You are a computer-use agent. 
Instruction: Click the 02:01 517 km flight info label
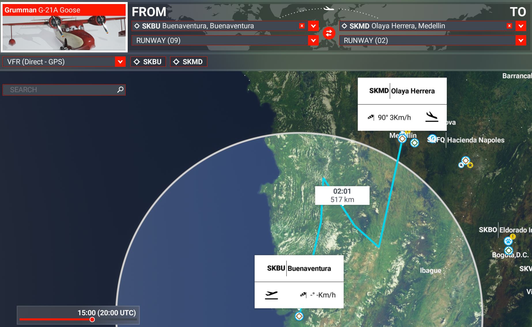coord(342,195)
